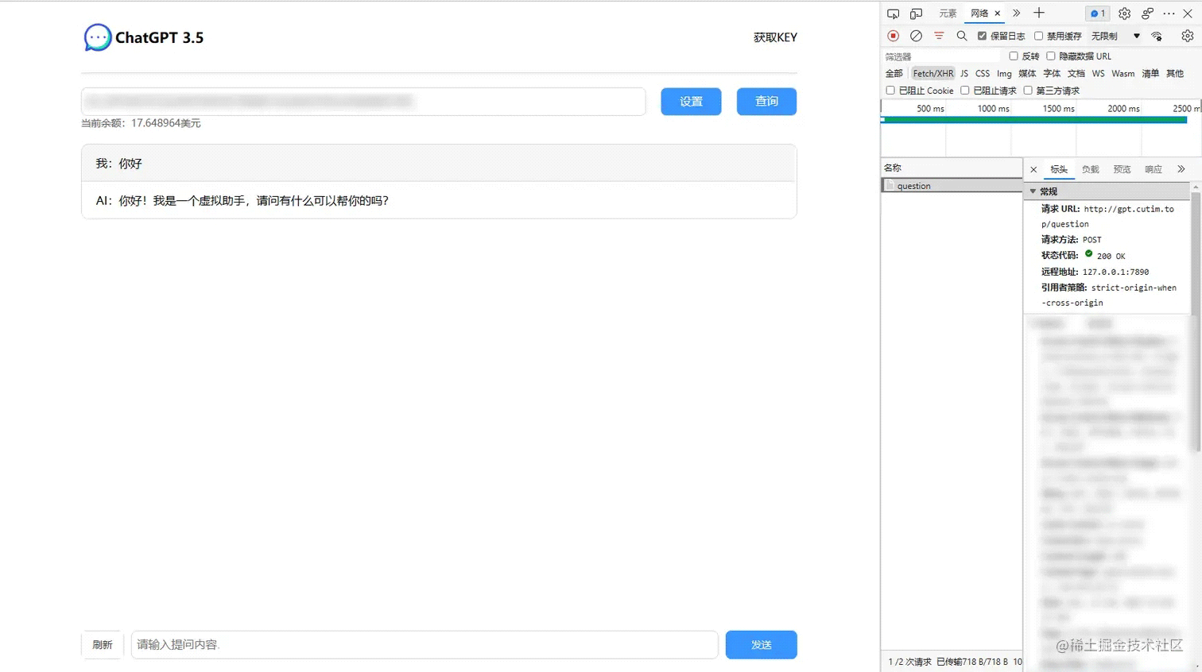Open the 获取KEY link

click(x=775, y=37)
